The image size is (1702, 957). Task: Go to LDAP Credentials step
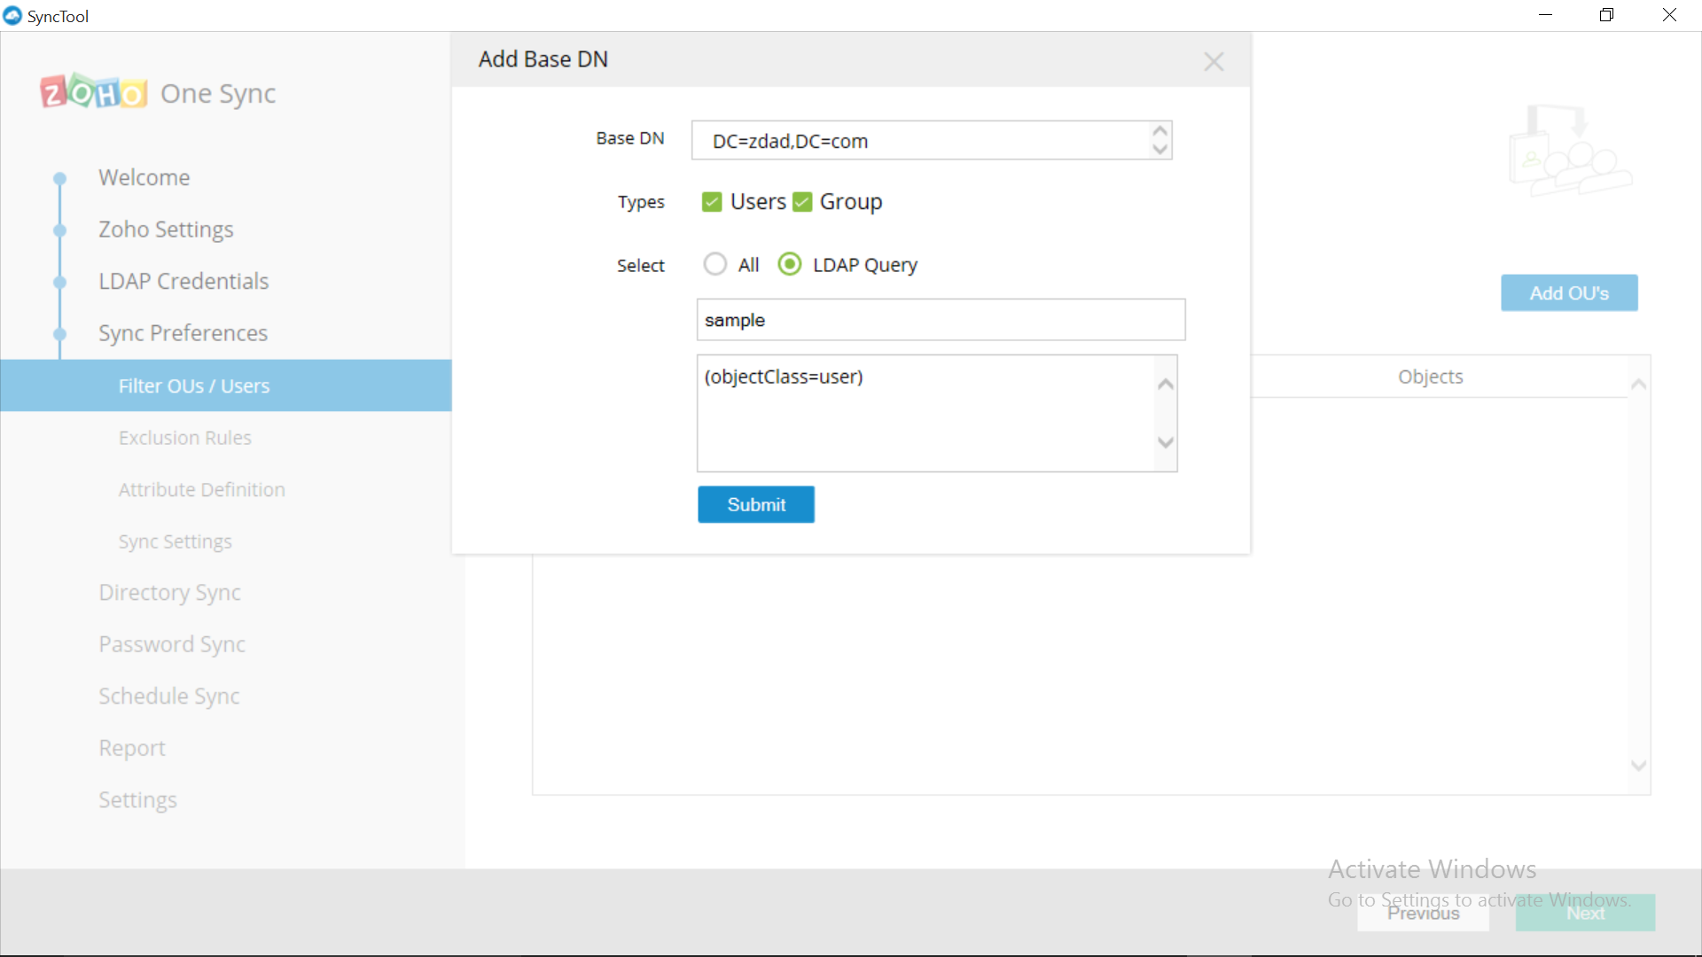coord(183,281)
